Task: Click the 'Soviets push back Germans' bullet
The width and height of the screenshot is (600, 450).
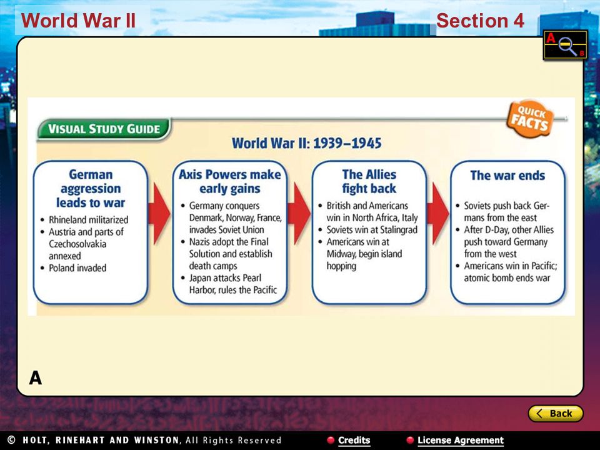Action: [x=502, y=211]
